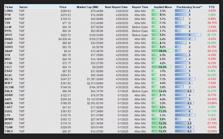Select SPOT YTD value 38.75%
Image resolution: width=223 pixels, height=139 pixels.
coord(212,35)
